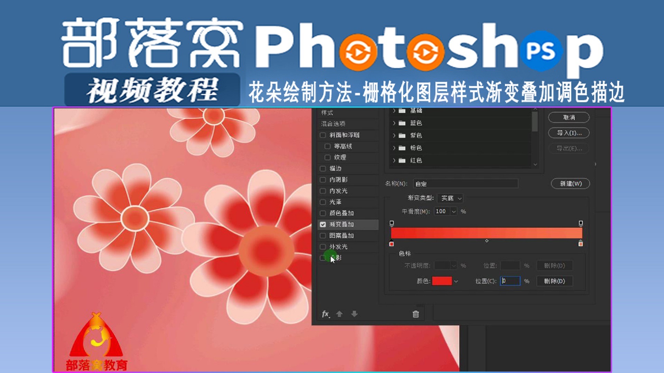Enable 颜色叠加 effect checkbox

coord(323,213)
